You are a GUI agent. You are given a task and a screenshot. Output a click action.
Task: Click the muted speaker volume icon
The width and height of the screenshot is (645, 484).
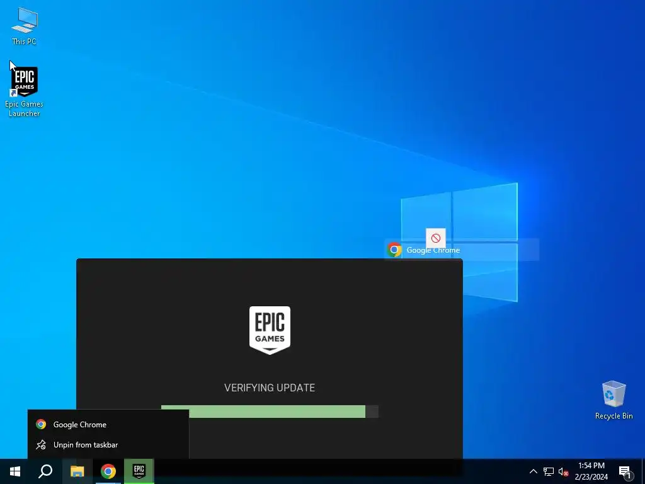[x=563, y=471]
